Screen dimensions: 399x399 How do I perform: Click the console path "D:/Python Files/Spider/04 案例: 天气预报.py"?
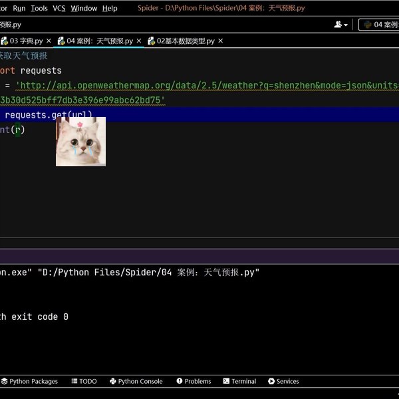[148, 273]
